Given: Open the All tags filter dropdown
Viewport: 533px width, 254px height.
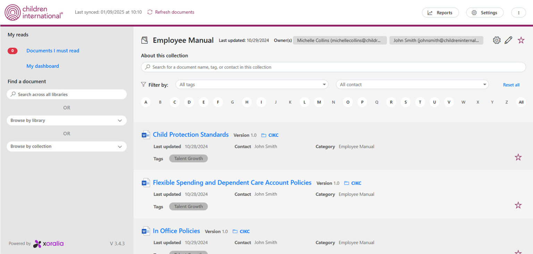Looking at the screenshot, I should click(252, 85).
